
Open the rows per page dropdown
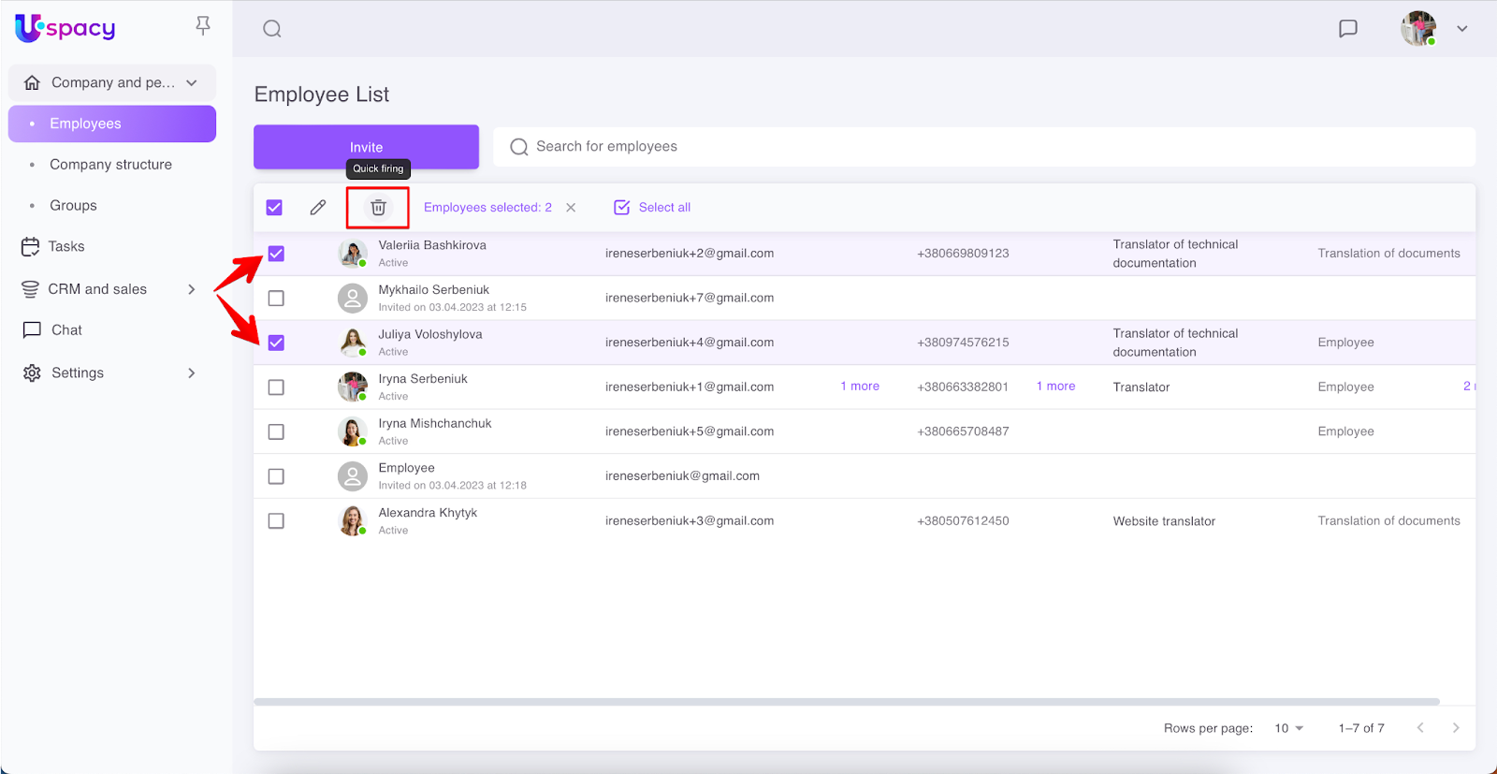tap(1288, 728)
